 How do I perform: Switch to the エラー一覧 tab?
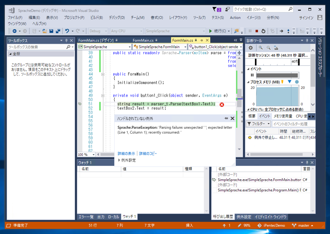[x=86, y=217]
